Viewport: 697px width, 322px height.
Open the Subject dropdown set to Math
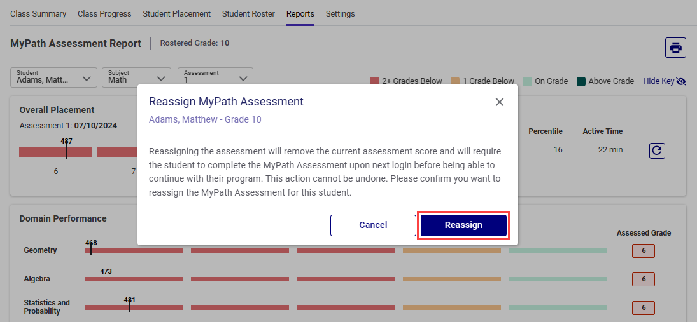coord(136,77)
